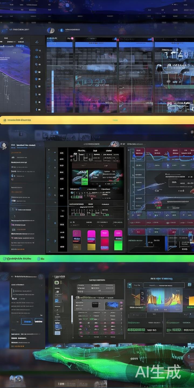
Task: Click the topmost icon in the upper sidebar column
Action: (x=37, y=42)
